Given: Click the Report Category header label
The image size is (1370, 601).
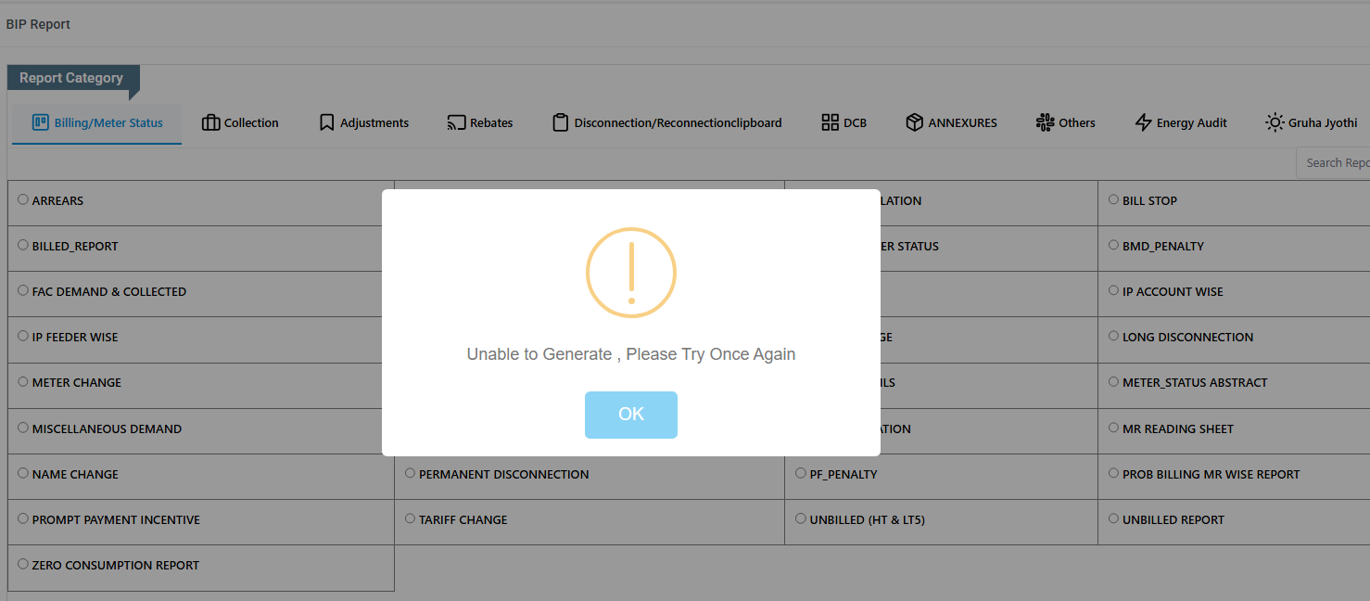Looking at the screenshot, I should (71, 78).
